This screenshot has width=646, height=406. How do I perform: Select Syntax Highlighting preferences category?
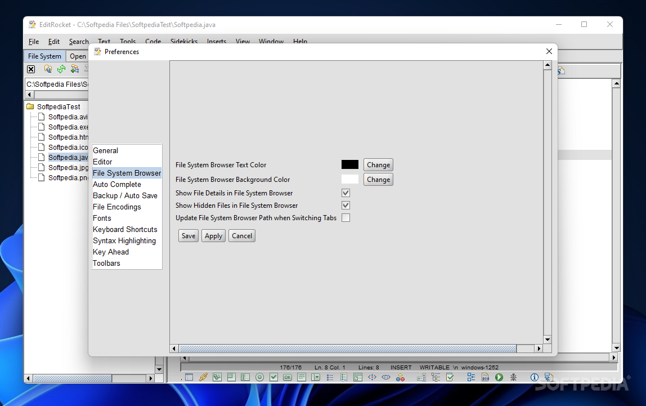click(127, 240)
